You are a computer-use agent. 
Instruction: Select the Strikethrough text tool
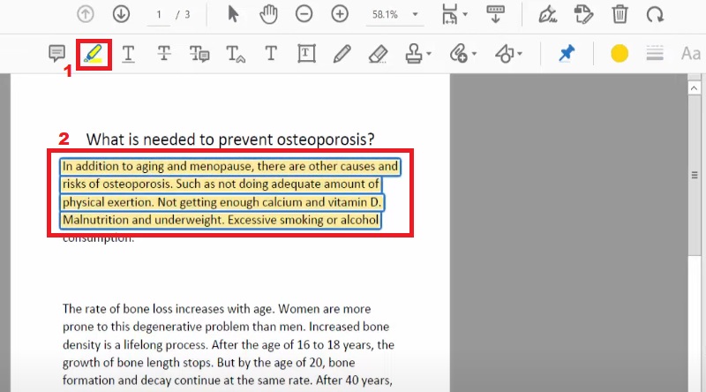click(164, 54)
